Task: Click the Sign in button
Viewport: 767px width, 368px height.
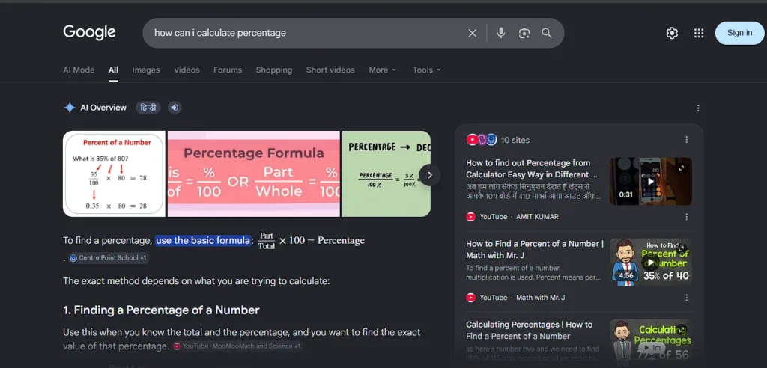Action: (739, 33)
